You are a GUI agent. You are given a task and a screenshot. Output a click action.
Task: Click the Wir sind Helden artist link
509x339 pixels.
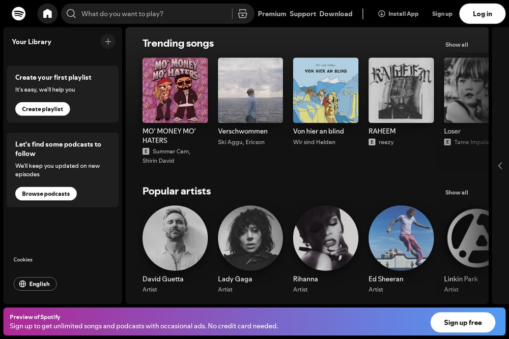[x=314, y=142]
